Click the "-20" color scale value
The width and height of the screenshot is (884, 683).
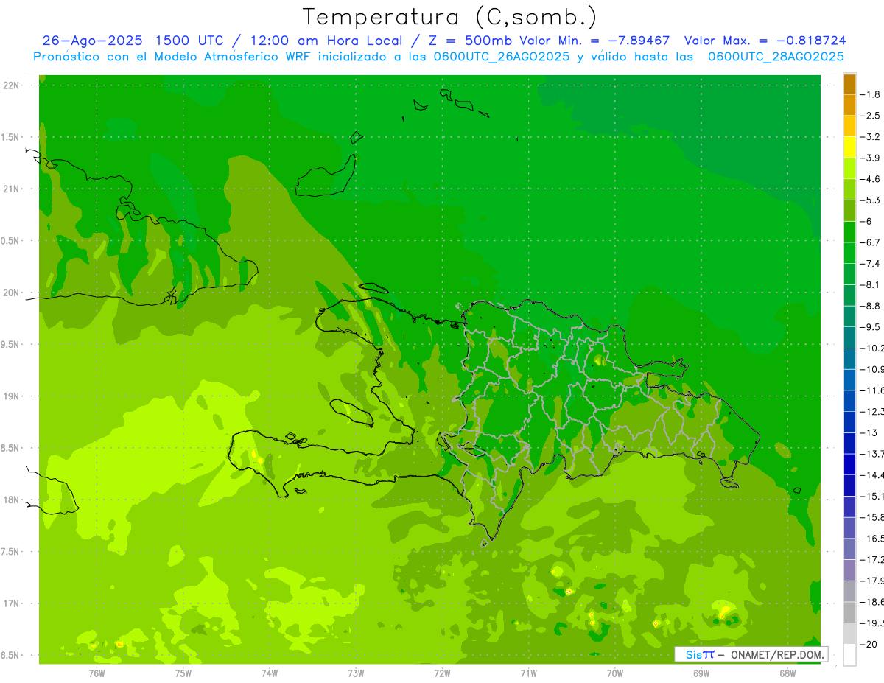(869, 645)
